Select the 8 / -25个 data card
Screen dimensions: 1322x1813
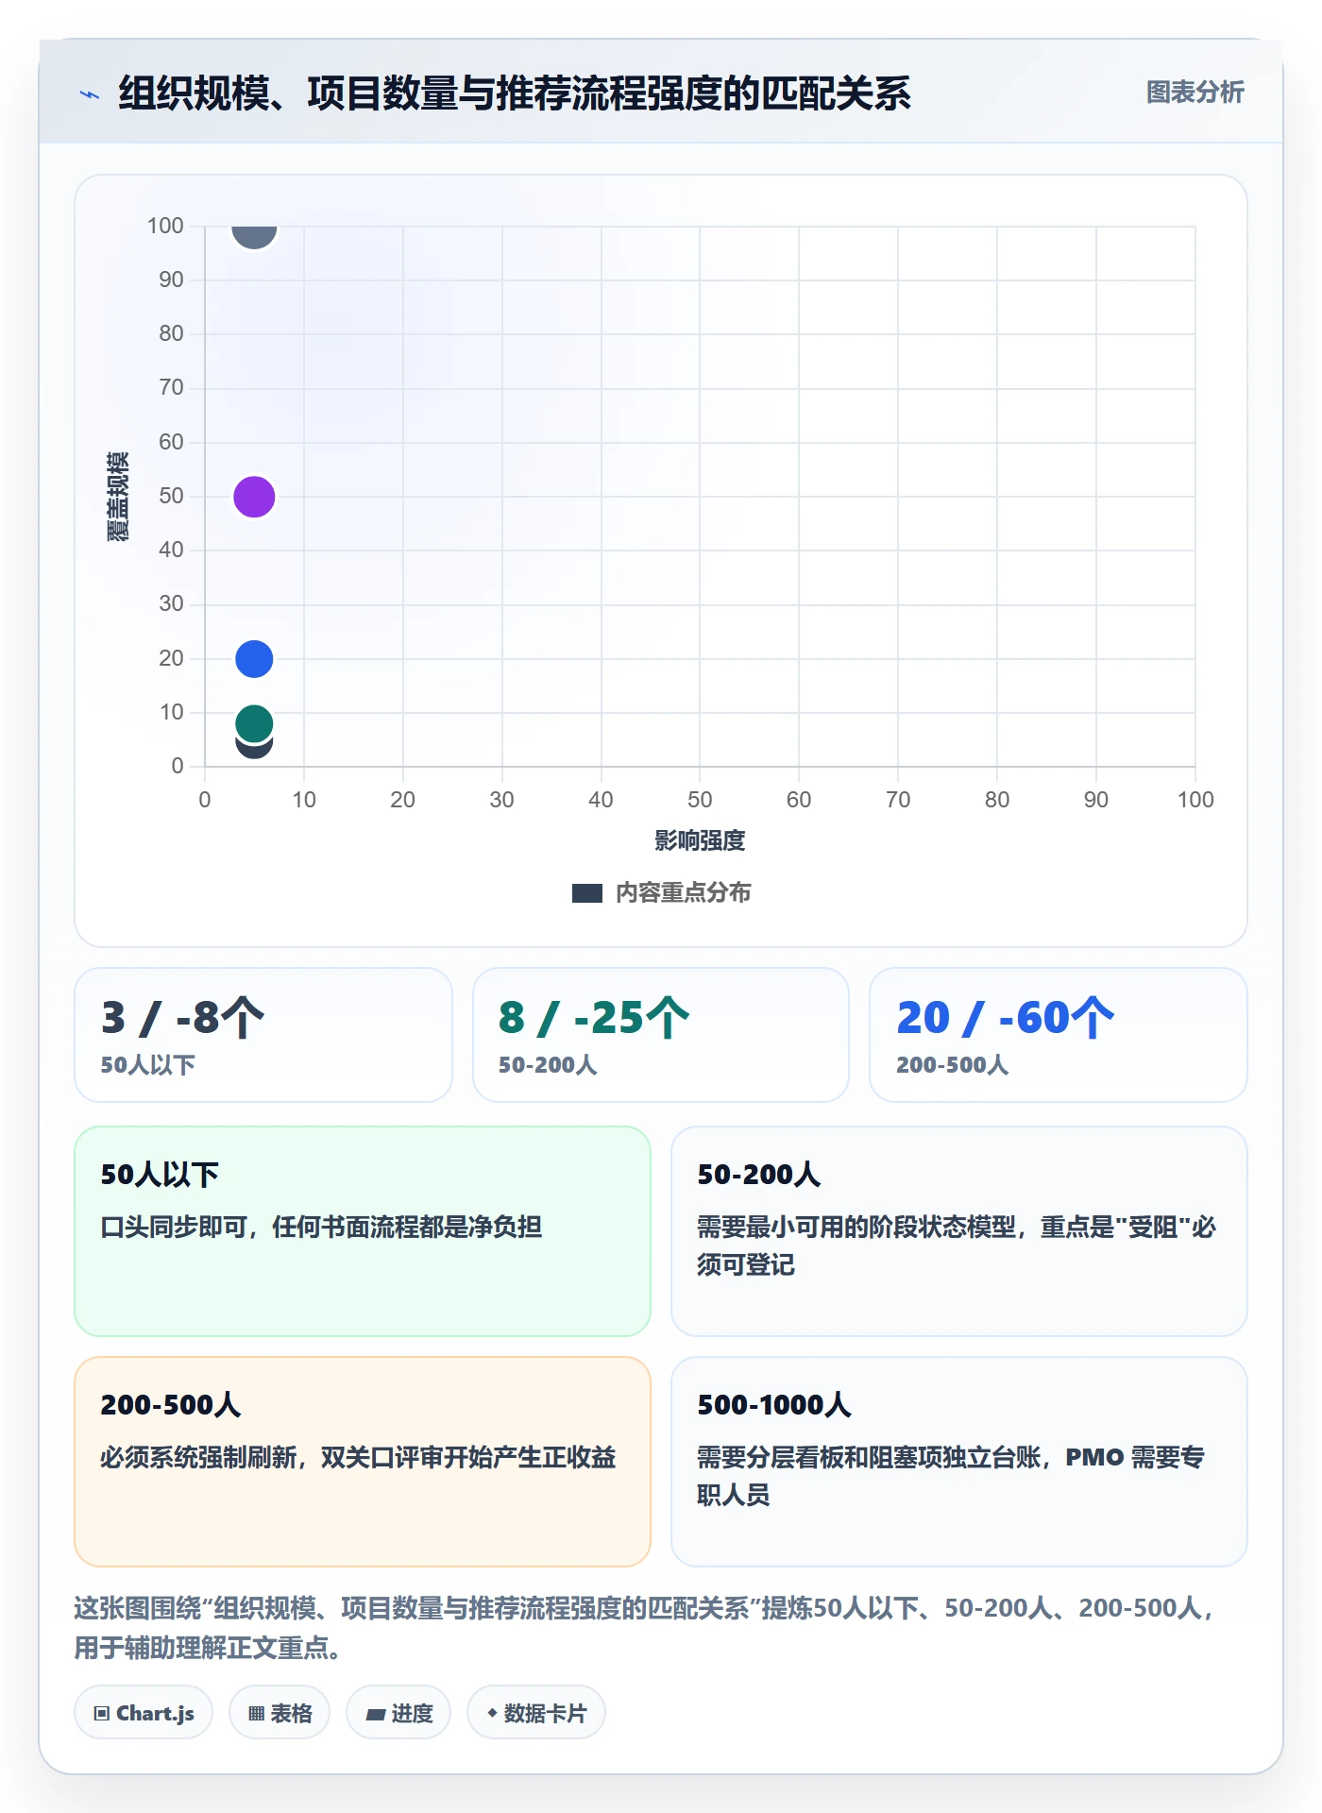coord(661,1035)
